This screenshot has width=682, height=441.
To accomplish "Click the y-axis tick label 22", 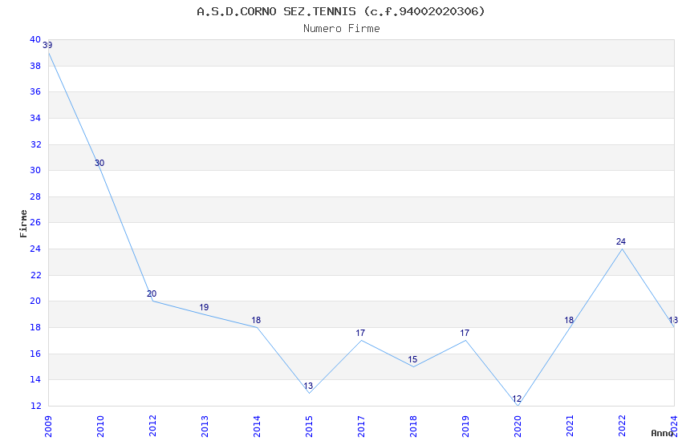I will pos(35,276).
